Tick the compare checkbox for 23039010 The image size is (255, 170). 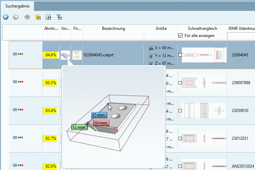click(x=180, y=111)
